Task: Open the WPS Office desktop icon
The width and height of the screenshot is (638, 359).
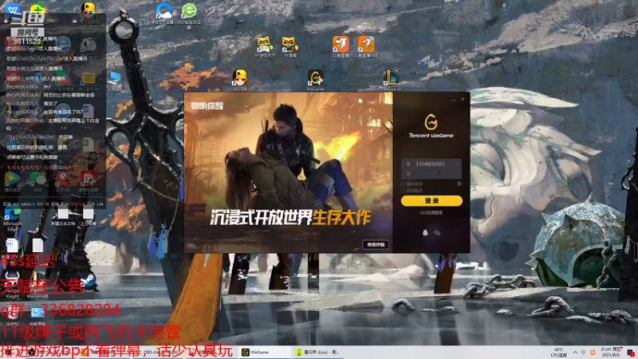Action: (x=13, y=10)
